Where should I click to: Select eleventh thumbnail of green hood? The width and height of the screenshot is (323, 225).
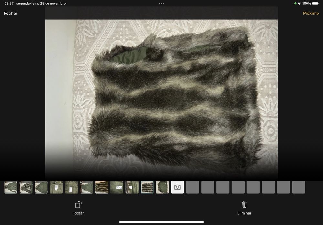[162, 187]
